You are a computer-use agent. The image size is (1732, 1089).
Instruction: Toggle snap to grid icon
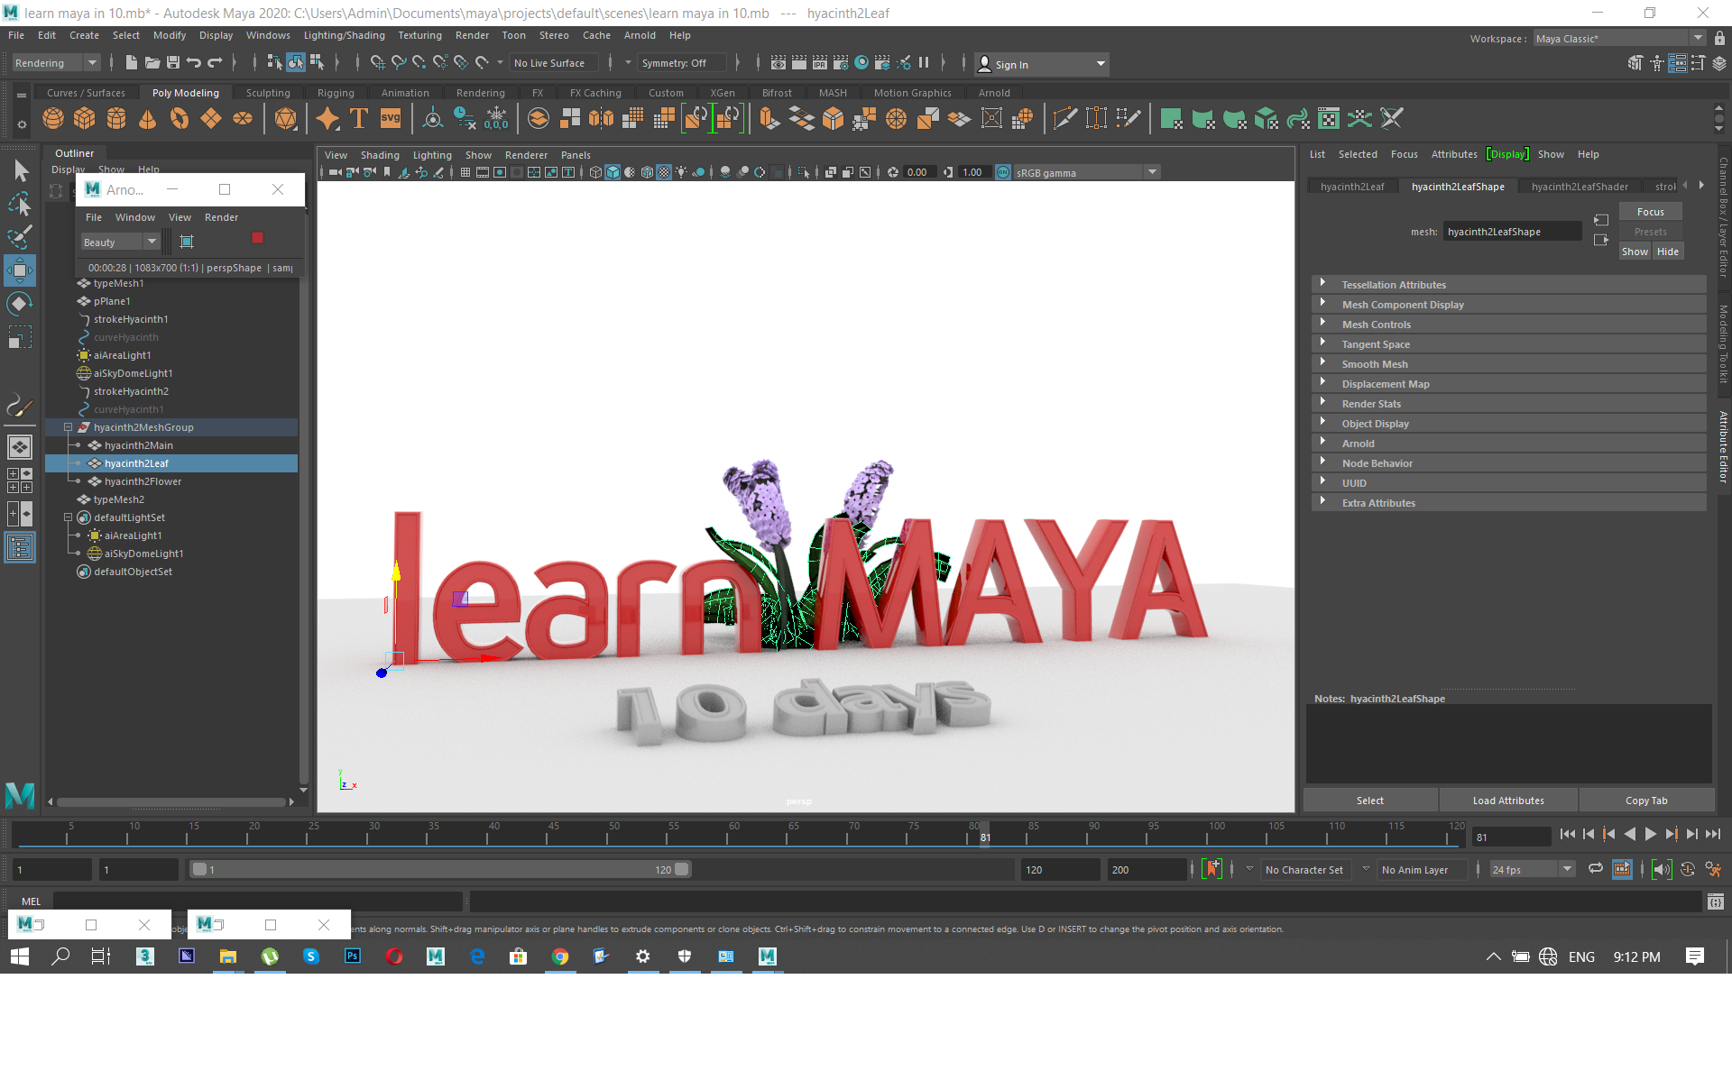[x=378, y=63]
